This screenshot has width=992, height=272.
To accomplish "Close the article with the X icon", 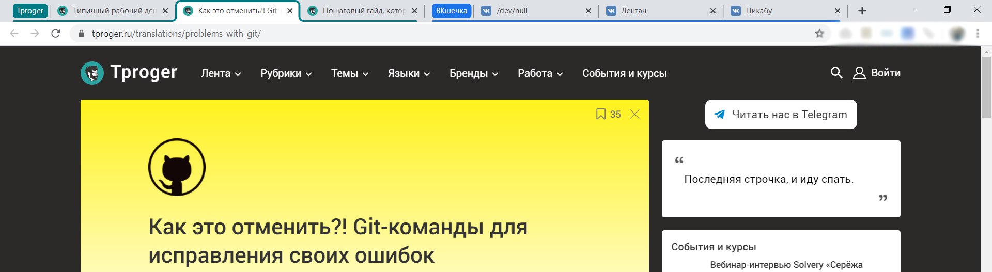I will pos(634,114).
